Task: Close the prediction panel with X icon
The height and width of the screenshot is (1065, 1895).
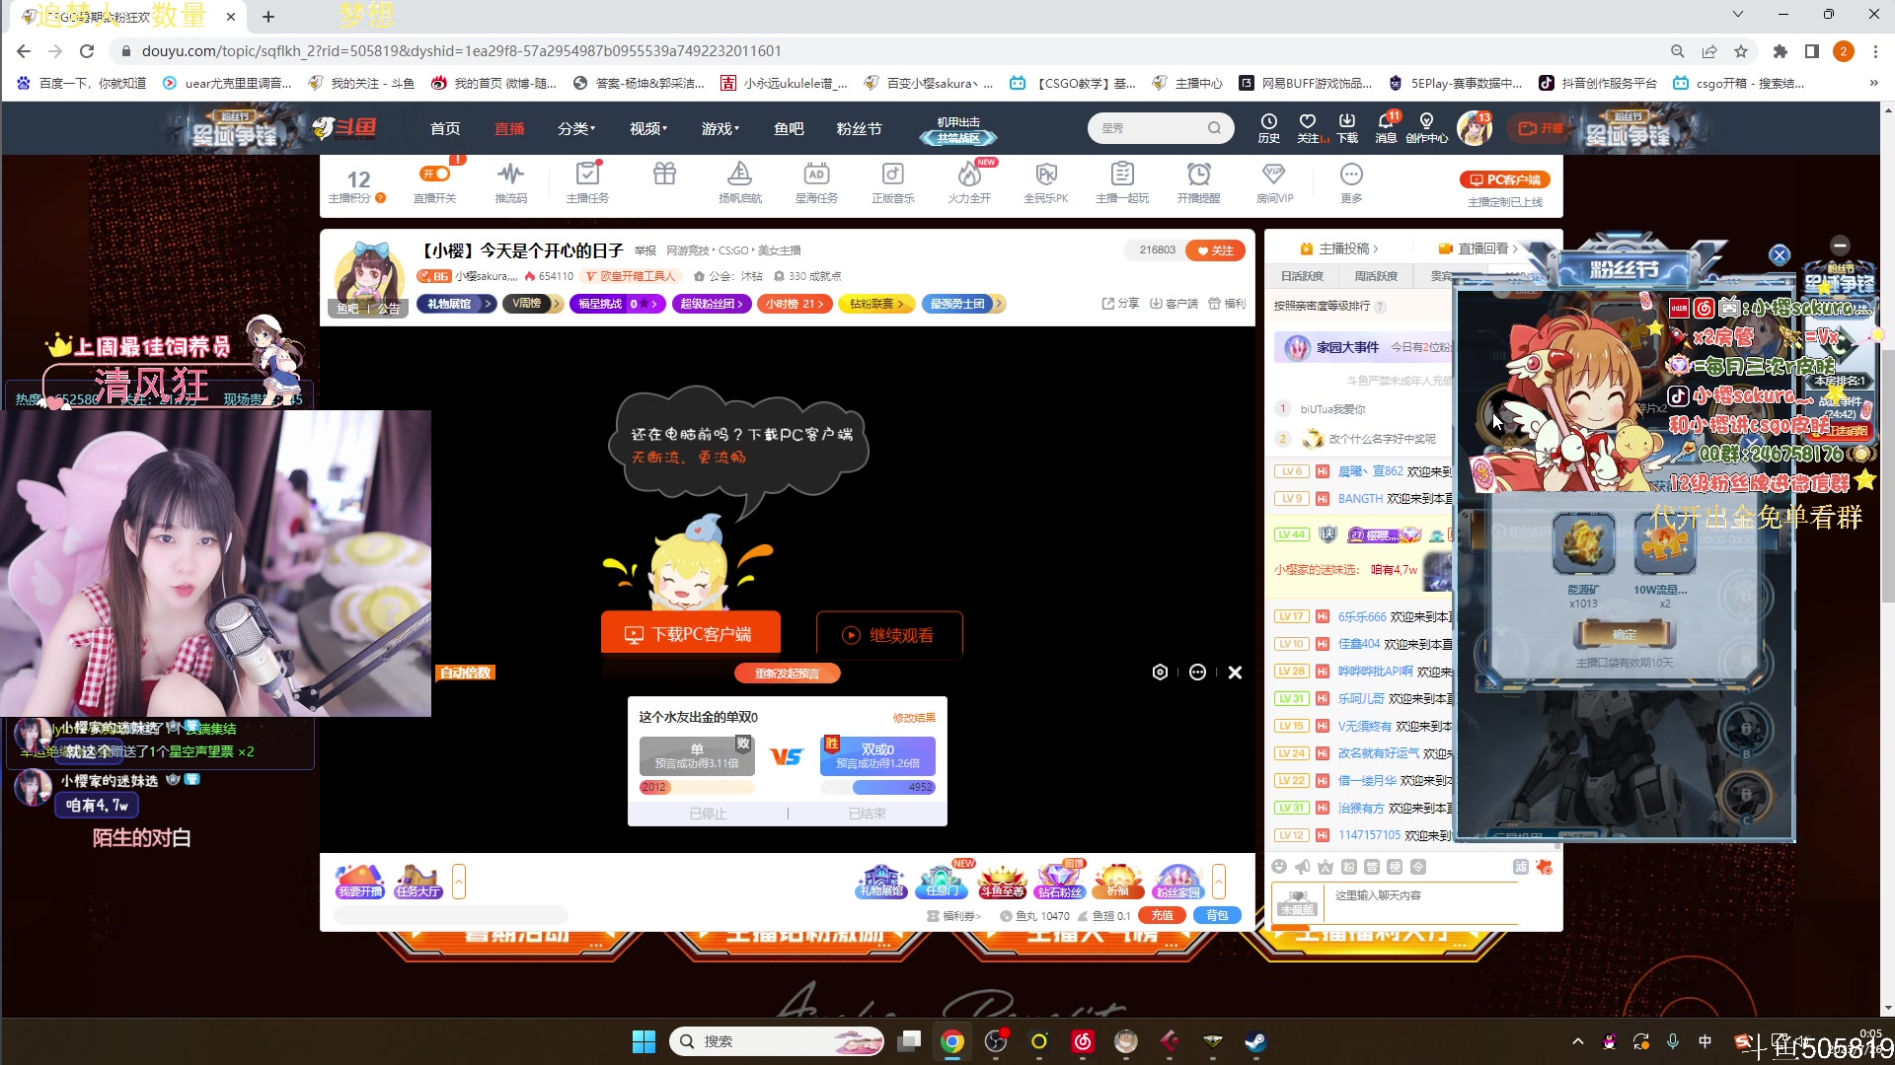Action: [x=1235, y=673]
